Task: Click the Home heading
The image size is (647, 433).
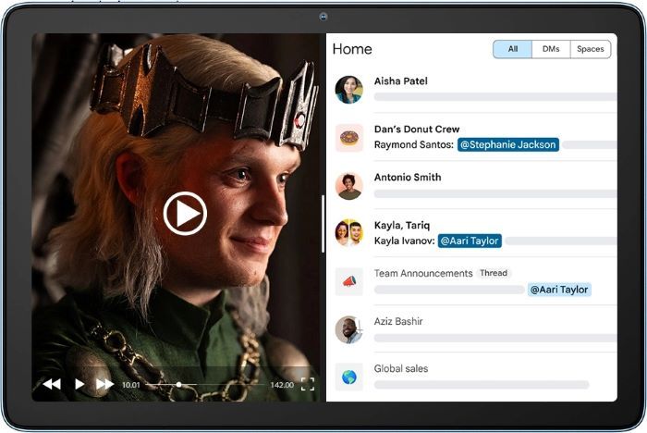Action: (352, 49)
